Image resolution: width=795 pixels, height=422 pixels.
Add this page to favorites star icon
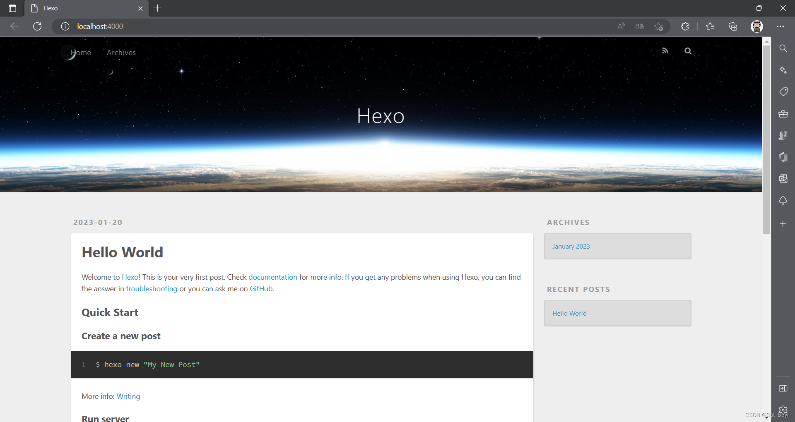(658, 26)
